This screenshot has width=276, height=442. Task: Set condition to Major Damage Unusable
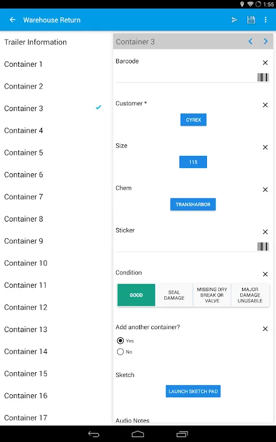point(250,295)
